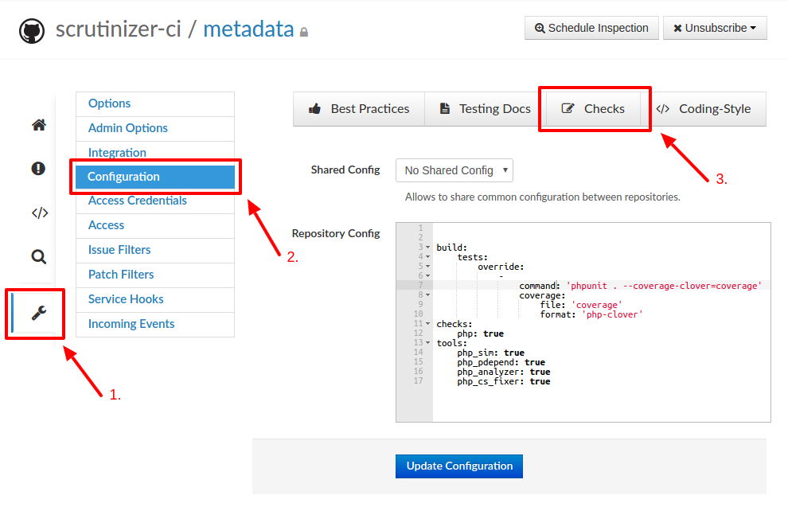Click the 'php: true' line under checks

[480, 333]
